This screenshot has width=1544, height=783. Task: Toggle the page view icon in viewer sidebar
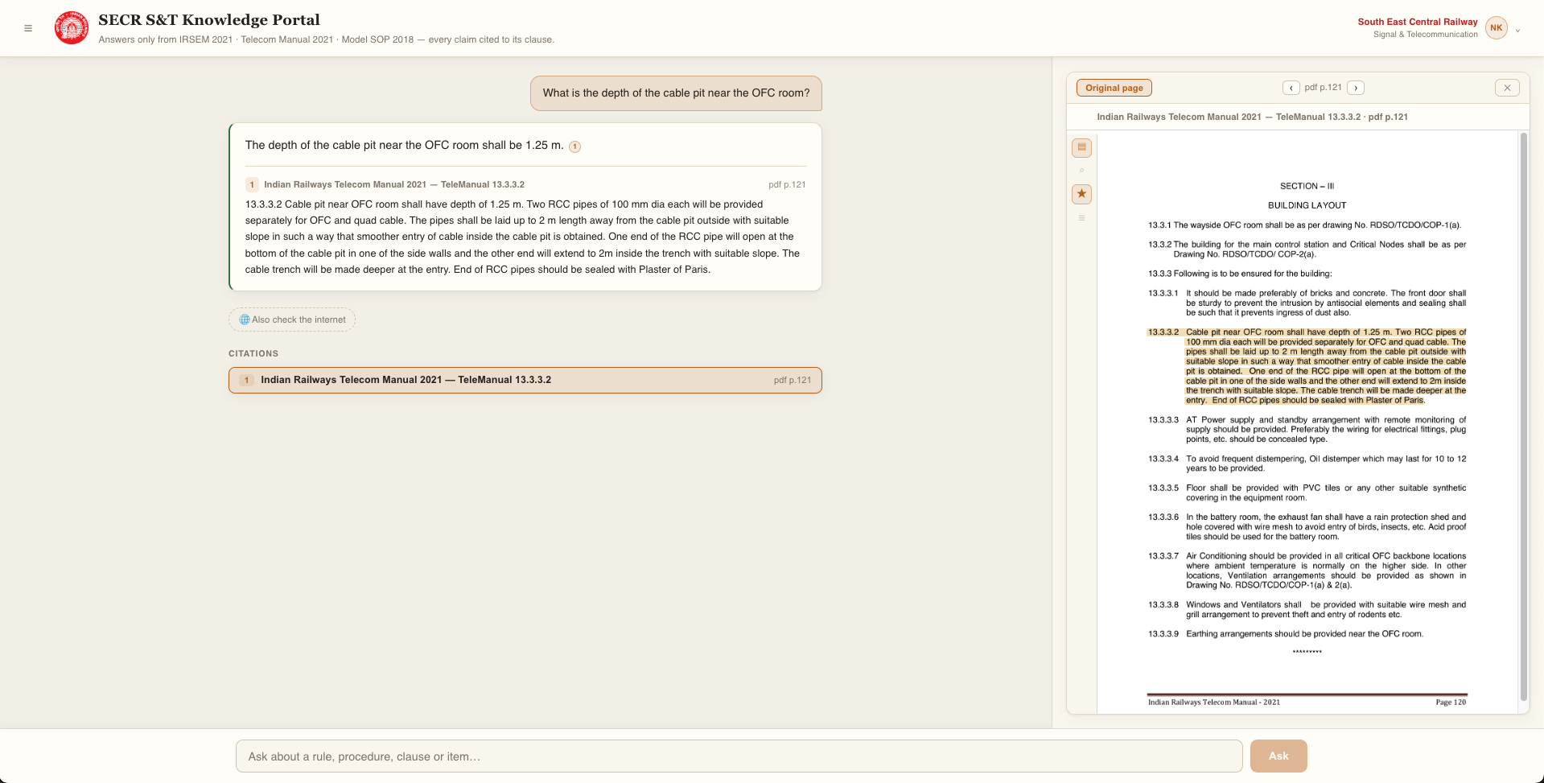coord(1081,147)
